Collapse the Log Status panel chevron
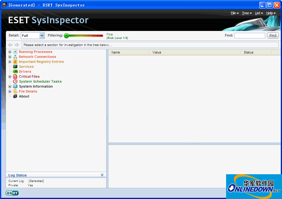Viewport: 282px width, 199px height. click(x=102, y=175)
